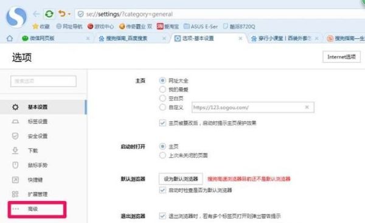Open the 游戏中心 bookmark
Screen dimensions: 365x223
click(100, 26)
